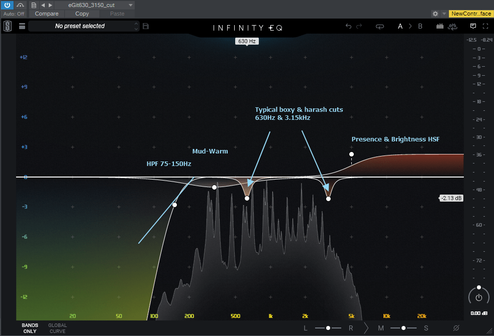Toggle the plugin power bypass button
This screenshot has height=336, width=494.
pyautogui.click(x=7, y=5)
